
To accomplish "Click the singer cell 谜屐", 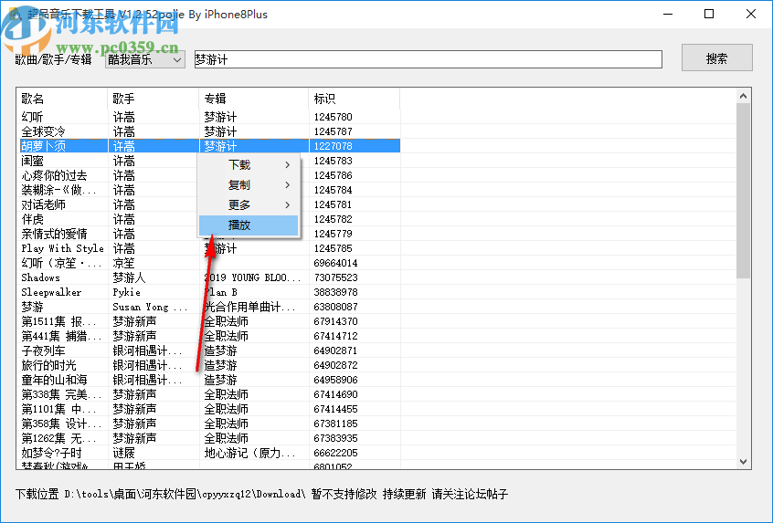I will [123, 453].
